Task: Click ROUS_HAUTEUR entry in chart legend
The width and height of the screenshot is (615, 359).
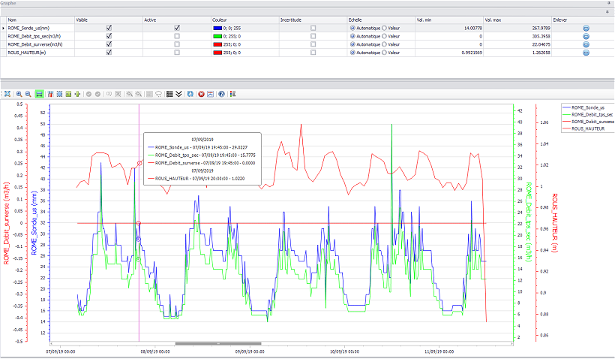Action: (x=587, y=129)
